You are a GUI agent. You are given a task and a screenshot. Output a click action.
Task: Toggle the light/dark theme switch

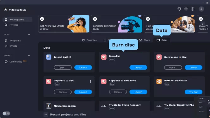pyautogui.click(x=6, y=113)
